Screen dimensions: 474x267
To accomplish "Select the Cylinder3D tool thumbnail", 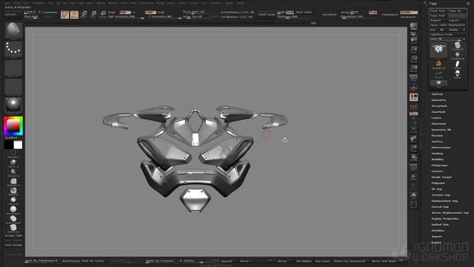I will click(x=457, y=46).
